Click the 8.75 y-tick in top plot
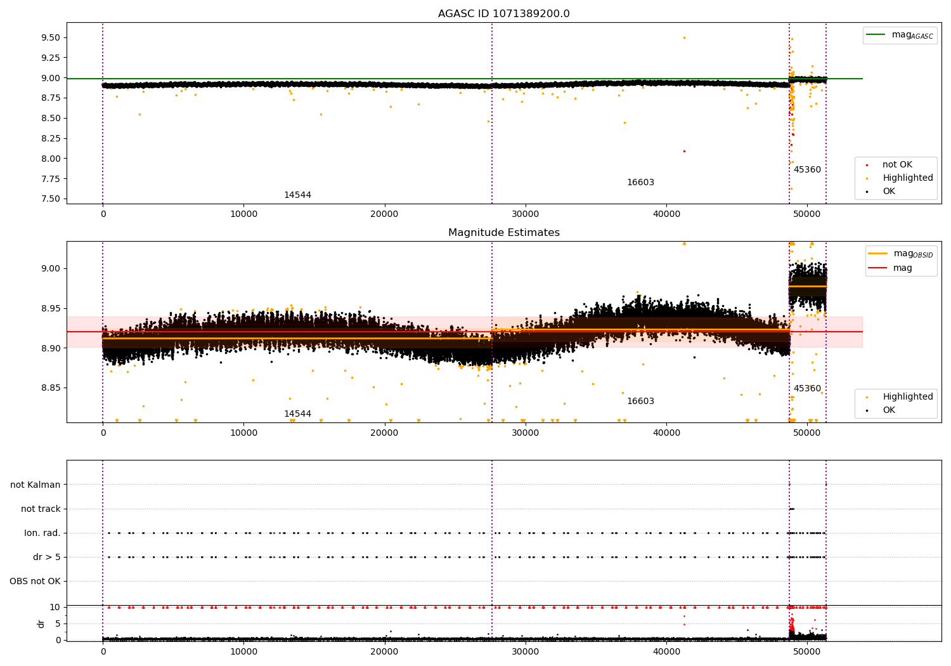951x666 pixels. coord(51,98)
